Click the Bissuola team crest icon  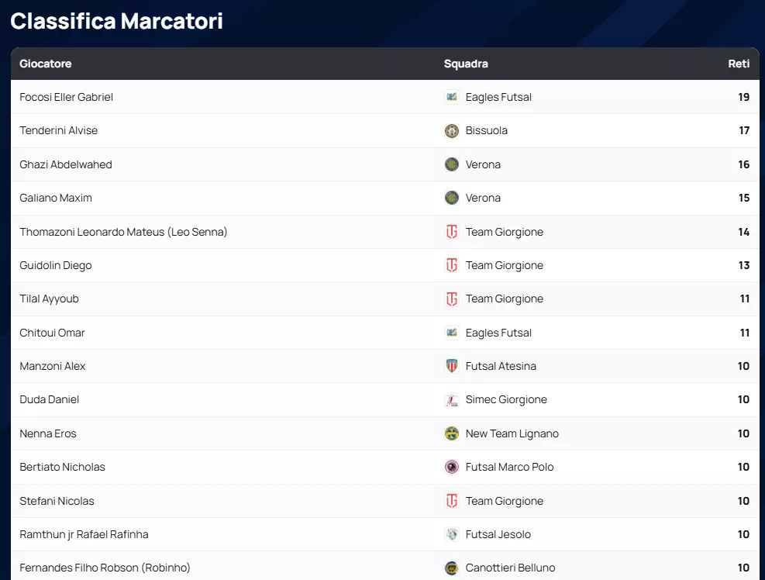(451, 130)
